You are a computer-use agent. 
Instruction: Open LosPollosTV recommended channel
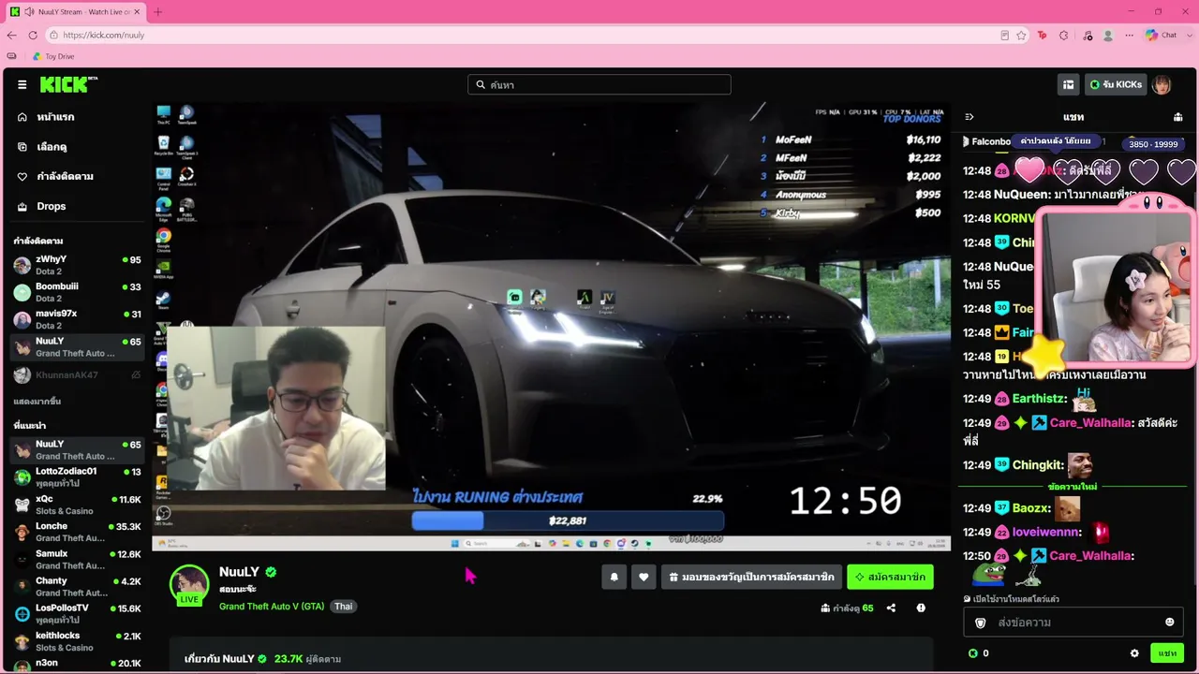(77, 614)
